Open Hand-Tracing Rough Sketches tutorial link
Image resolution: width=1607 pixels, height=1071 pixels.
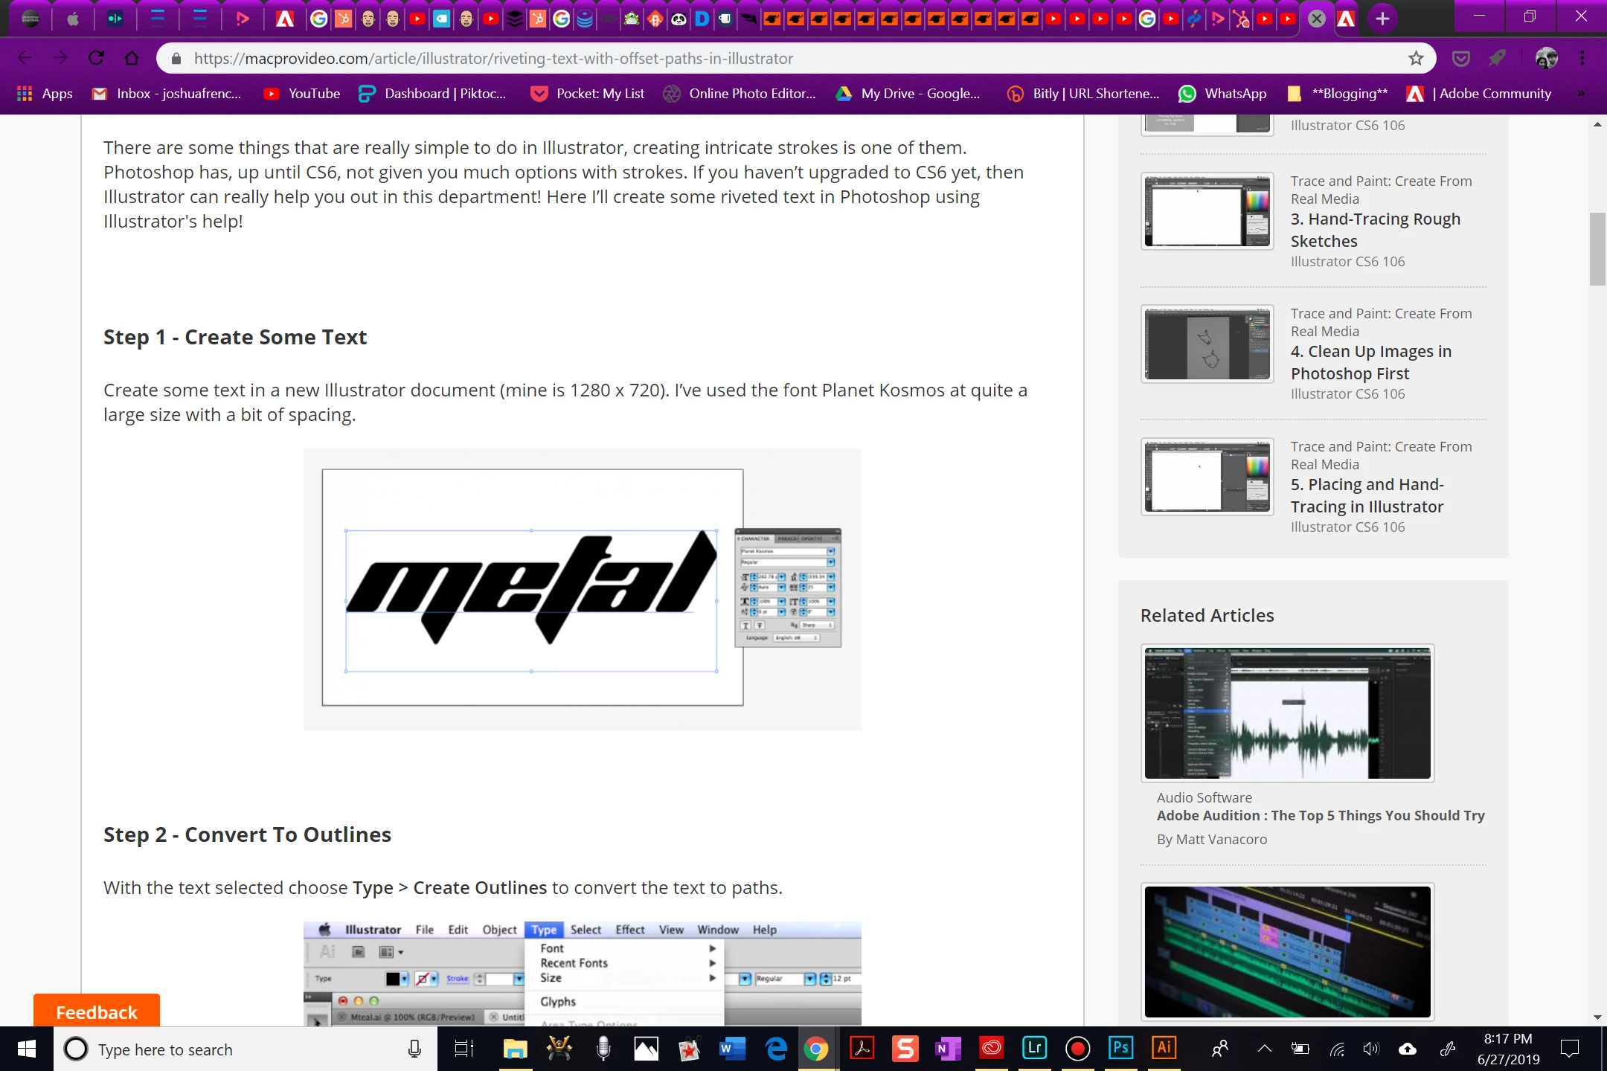1375,230
